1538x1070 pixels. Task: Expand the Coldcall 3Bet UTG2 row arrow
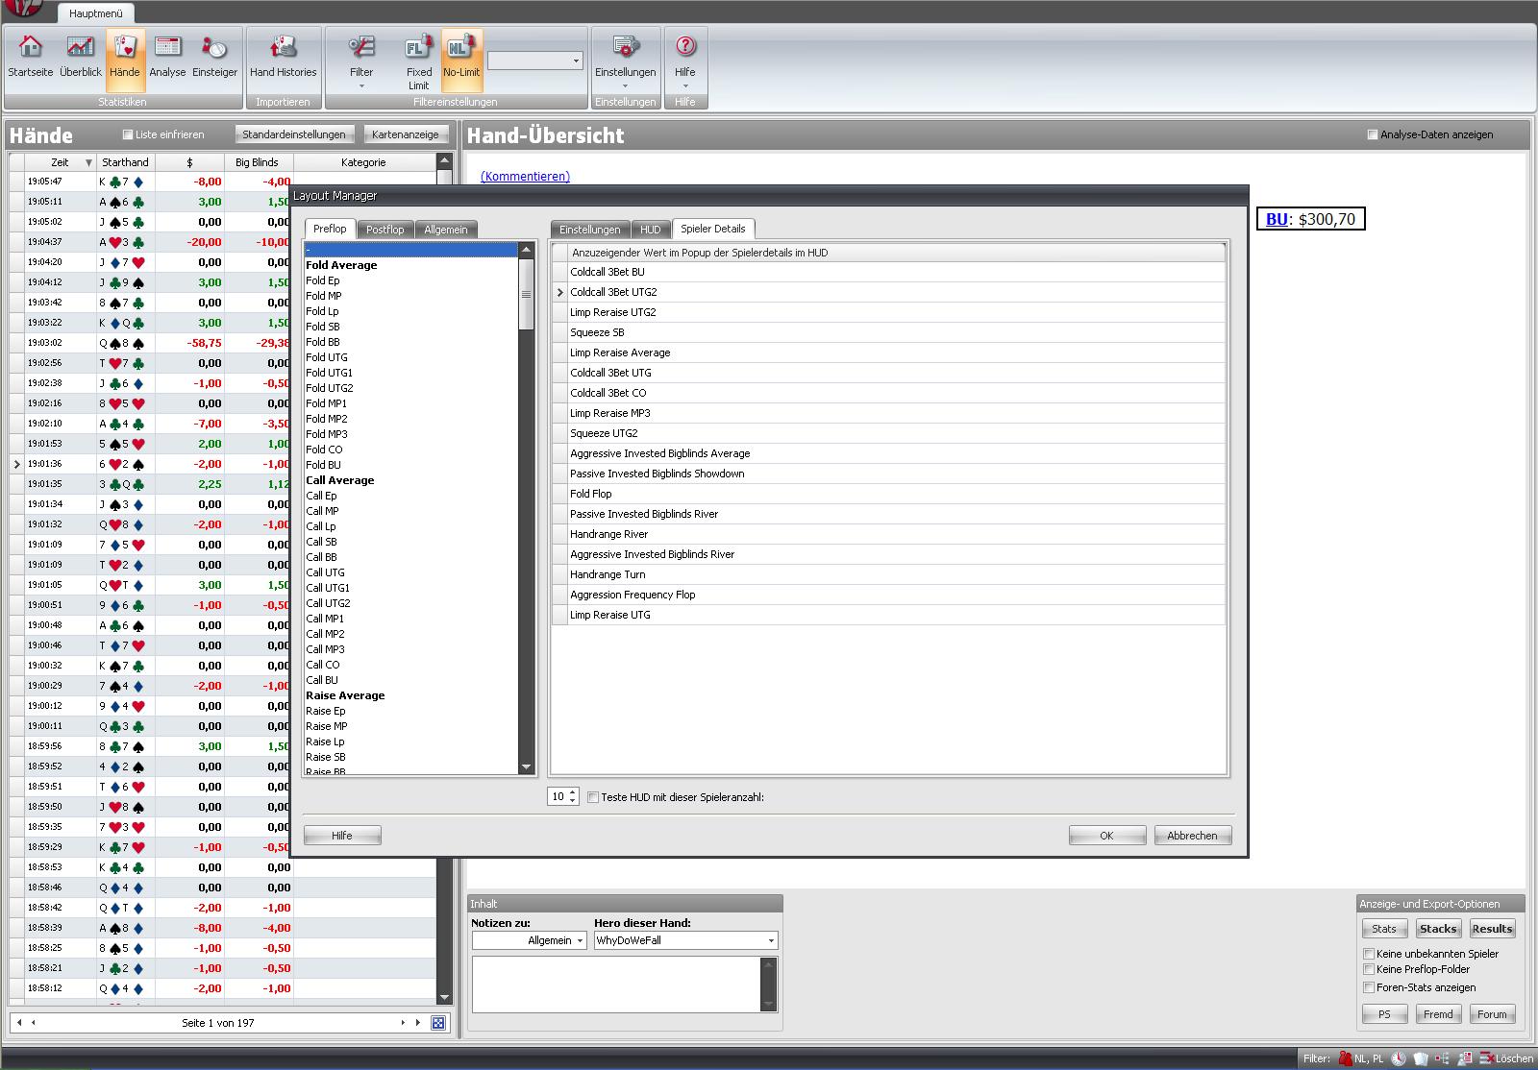(560, 292)
